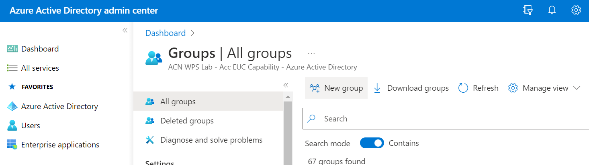
Task: Click the All groups menu icon
Action: [x=150, y=101]
